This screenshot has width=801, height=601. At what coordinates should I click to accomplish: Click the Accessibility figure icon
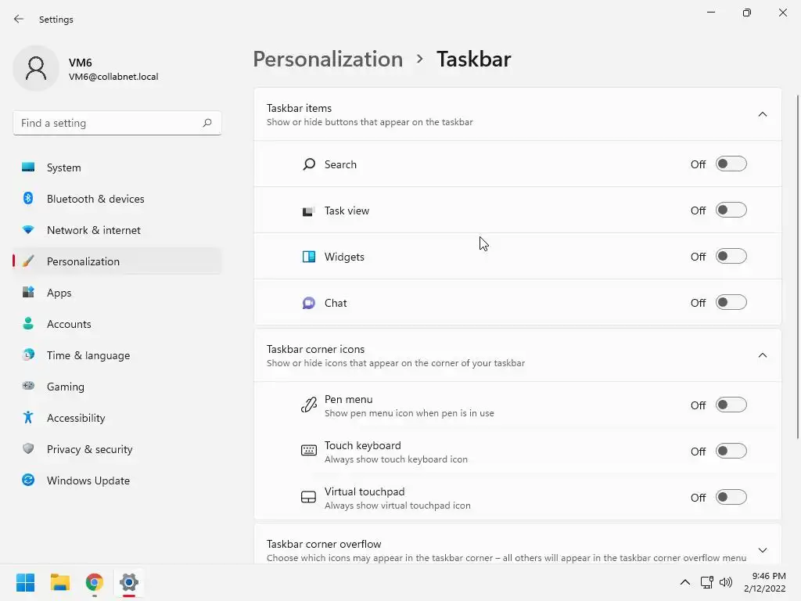tap(28, 418)
